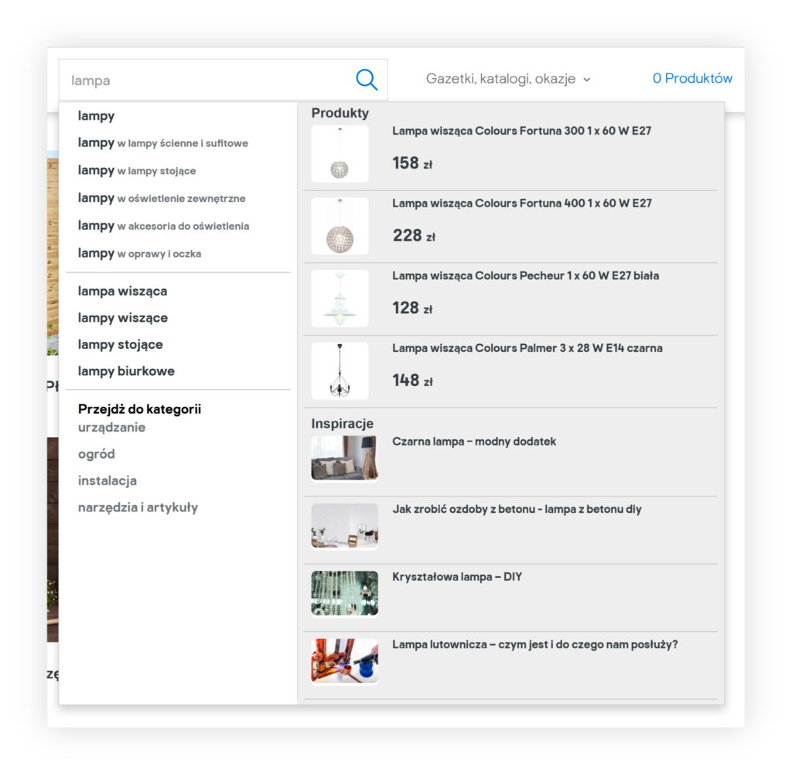The image size is (792, 775).
Task: Pick 'lampy w oświetlenie zewnętrzne' suggestion
Action: [162, 198]
